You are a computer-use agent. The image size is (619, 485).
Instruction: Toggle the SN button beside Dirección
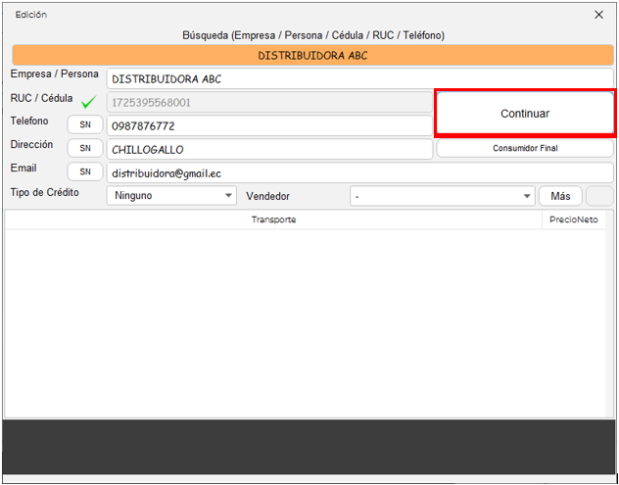point(85,149)
